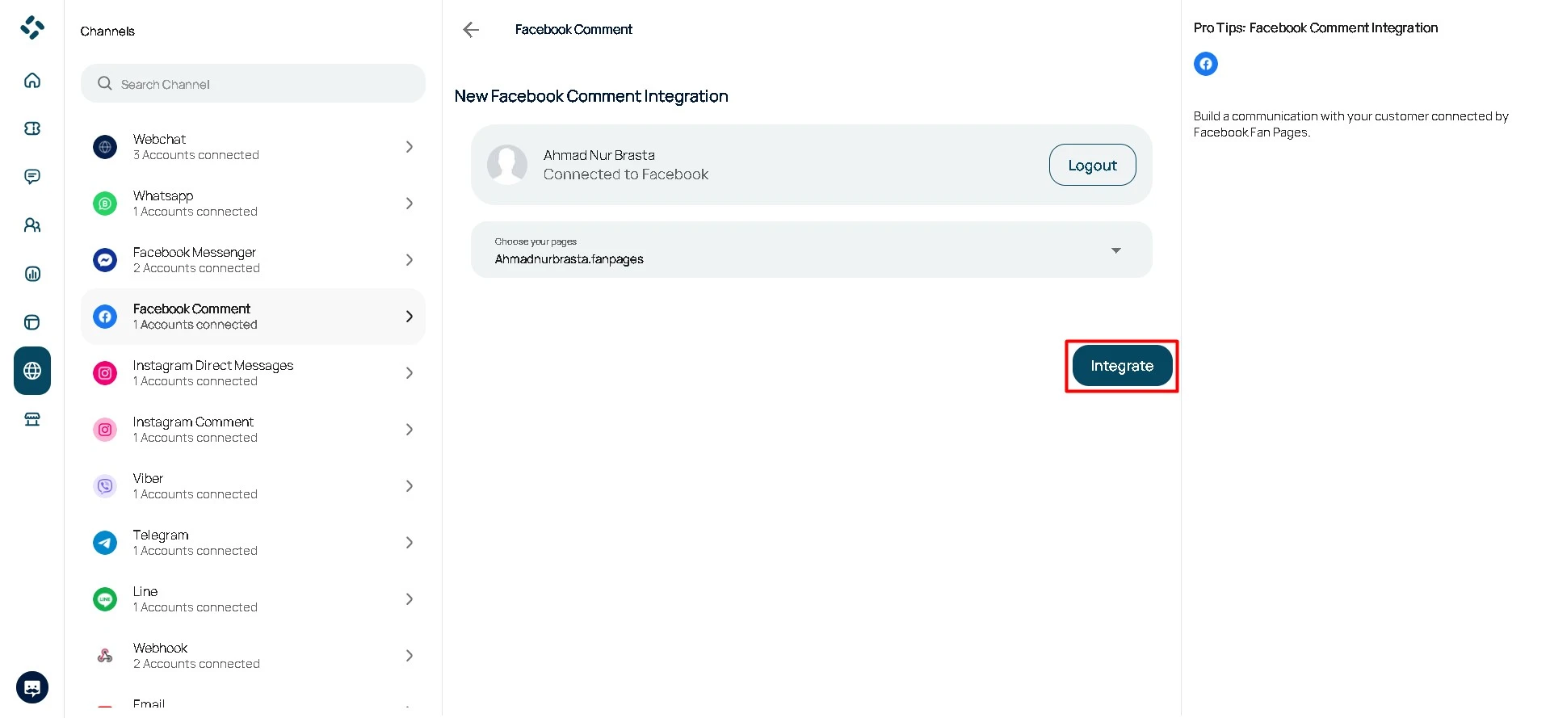
Task: Open the Choose your pages dropdown
Action: tap(811, 250)
